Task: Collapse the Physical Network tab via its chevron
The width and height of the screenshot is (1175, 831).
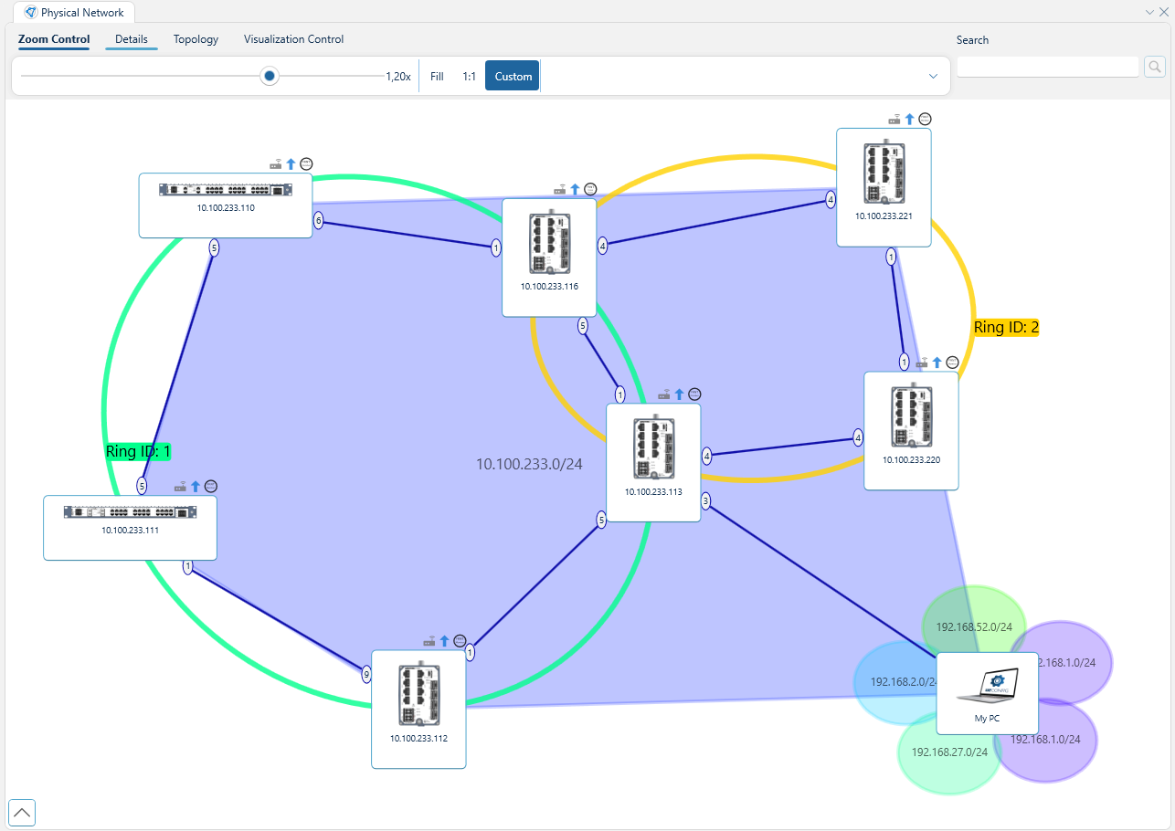Action: click(x=1149, y=12)
